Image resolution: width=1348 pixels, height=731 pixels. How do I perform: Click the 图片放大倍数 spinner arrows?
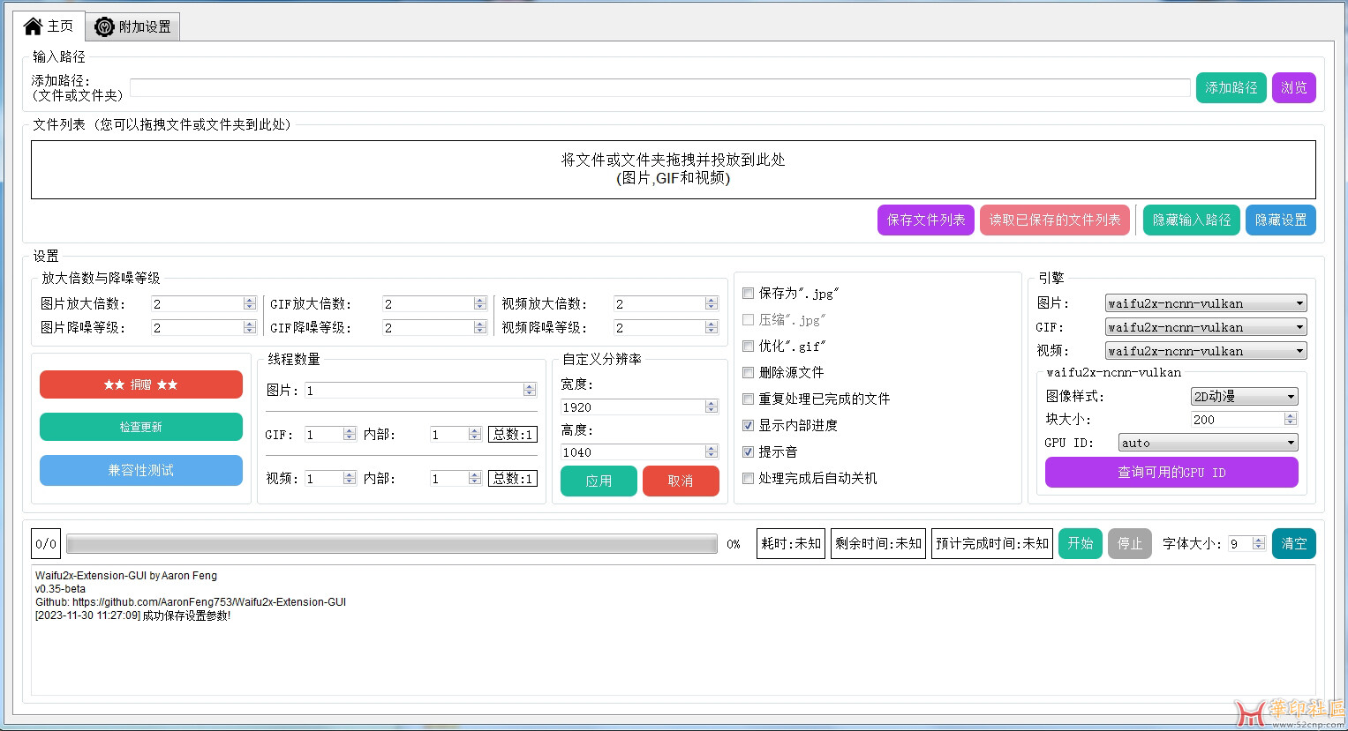coord(250,303)
